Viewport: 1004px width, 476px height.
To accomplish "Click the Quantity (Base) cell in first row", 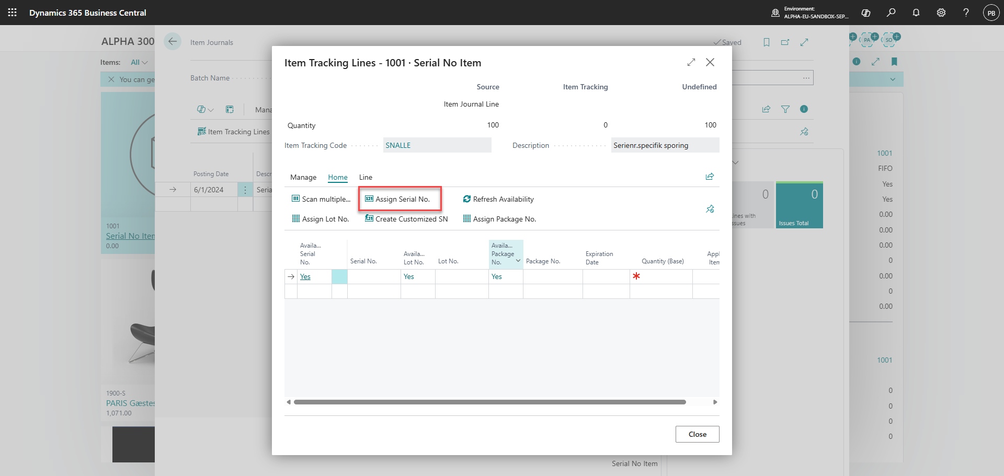I will point(661,276).
